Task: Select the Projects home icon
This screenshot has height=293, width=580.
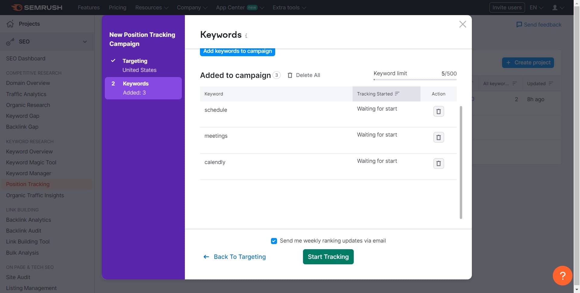Action: click(10, 24)
